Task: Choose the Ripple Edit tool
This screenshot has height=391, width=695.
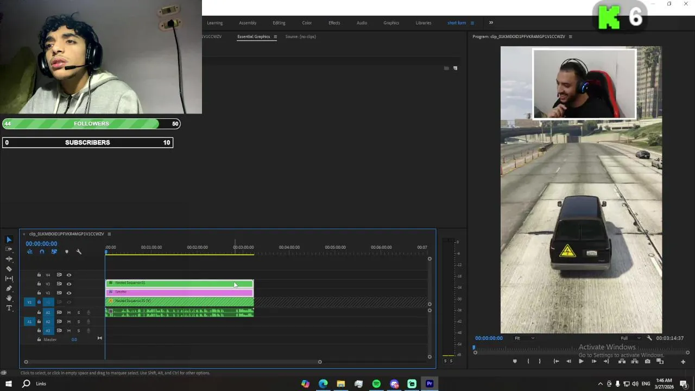Action: (9, 259)
